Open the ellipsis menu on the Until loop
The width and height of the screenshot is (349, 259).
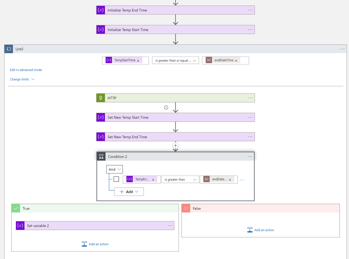tap(342, 49)
